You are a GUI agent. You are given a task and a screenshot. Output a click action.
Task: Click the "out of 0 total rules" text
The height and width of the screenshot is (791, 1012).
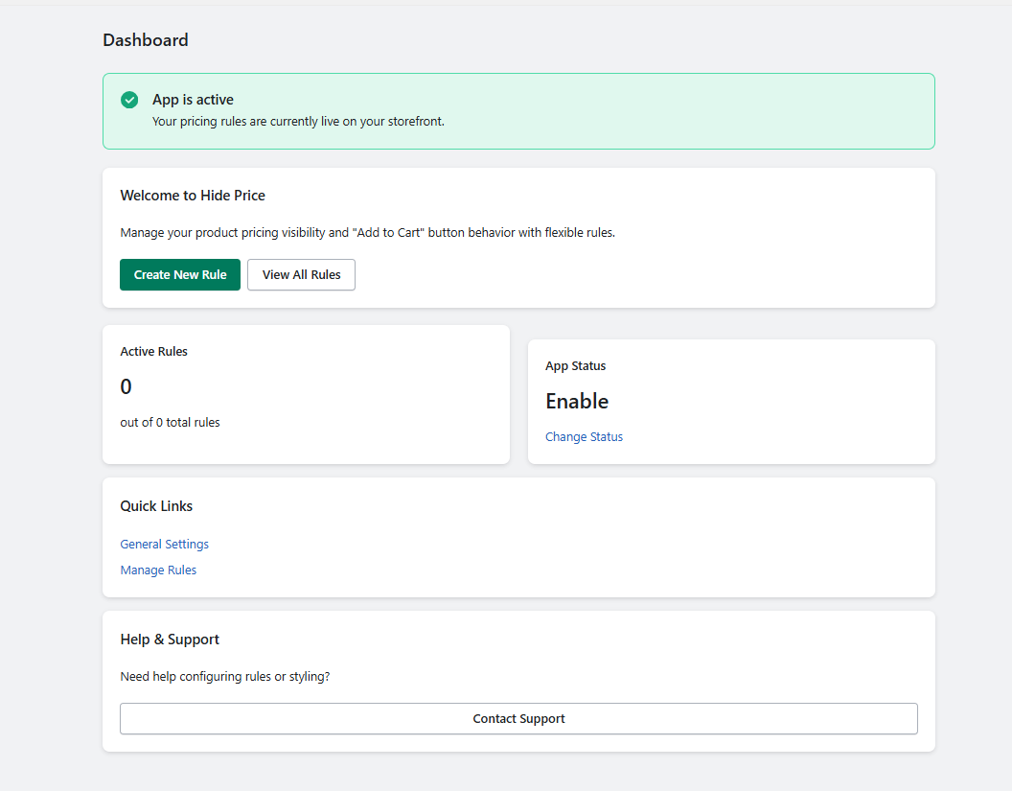pyautogui.click(x=170, y=423)
